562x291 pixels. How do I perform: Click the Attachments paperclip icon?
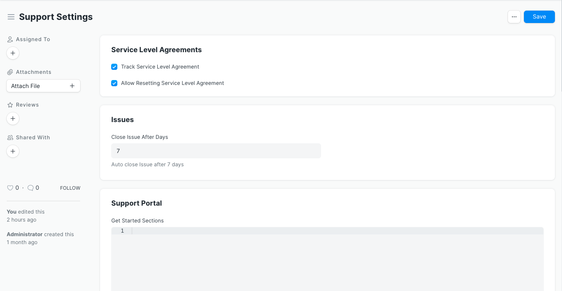(x=10, y=72)
